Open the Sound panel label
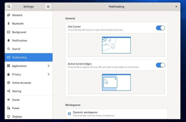Viewport: 186px width, 122px height. pos(16,100)
